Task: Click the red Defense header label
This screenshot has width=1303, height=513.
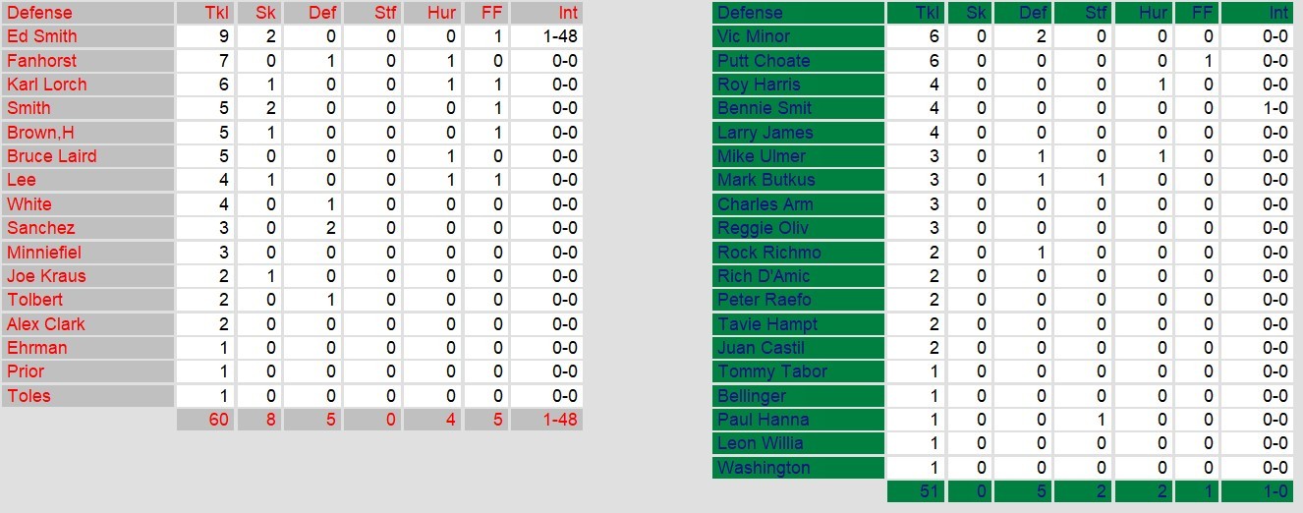Action: pyautogui.click(x=39, y=13)
